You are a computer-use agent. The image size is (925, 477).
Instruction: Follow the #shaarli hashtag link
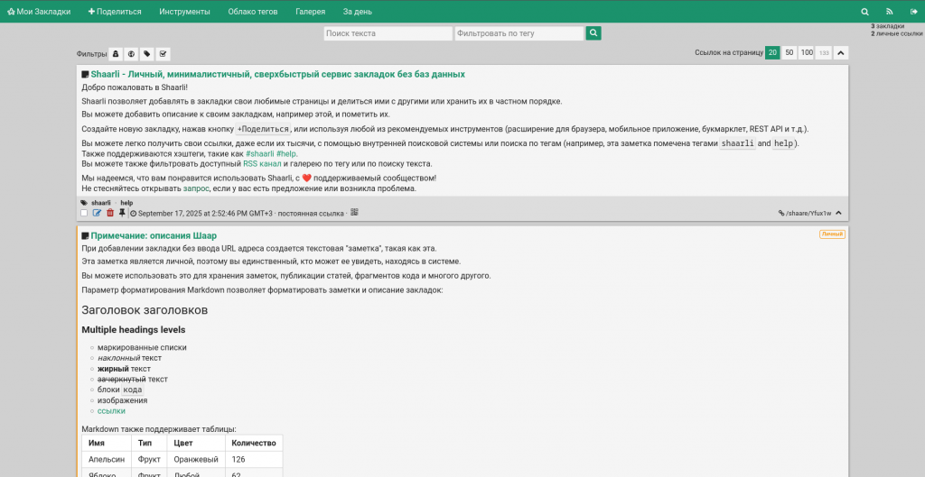tap(260, 153)
